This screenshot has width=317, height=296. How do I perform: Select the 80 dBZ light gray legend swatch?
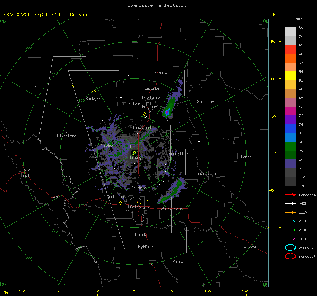[290, 32]
